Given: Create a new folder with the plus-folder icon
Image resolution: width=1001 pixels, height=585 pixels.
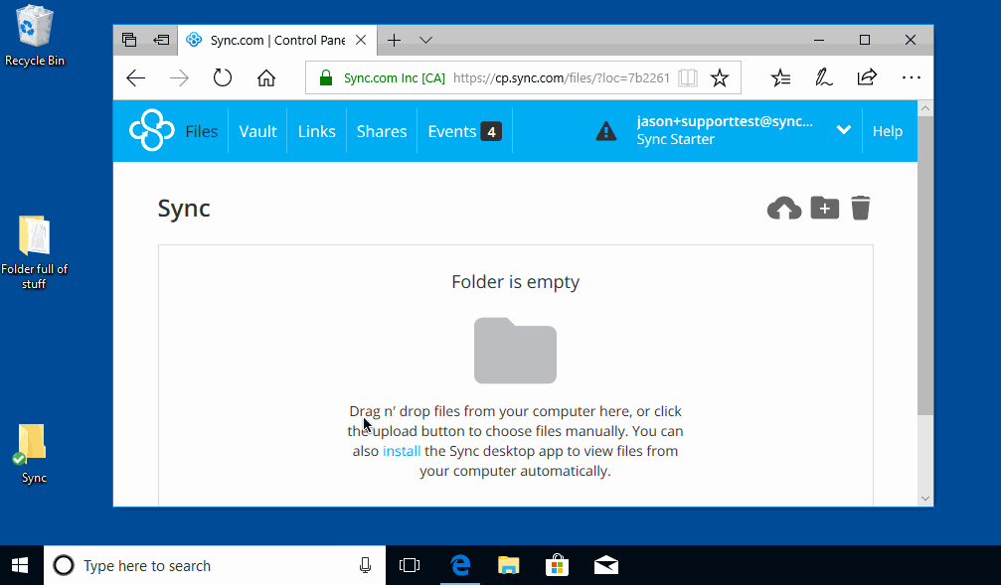Looking at the screenshot, I should [x=825, y=208].
